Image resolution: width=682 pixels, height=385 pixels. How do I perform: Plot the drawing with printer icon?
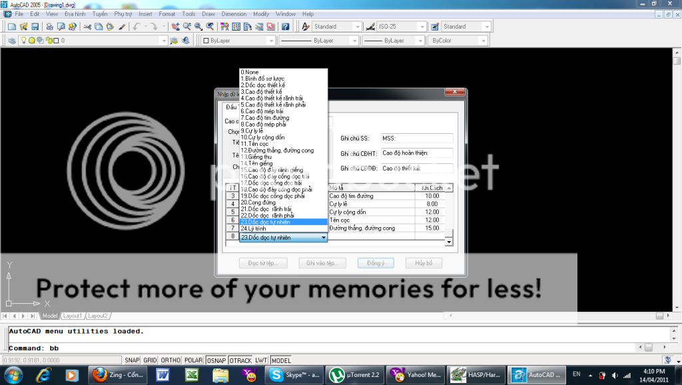tap(49, 27)
